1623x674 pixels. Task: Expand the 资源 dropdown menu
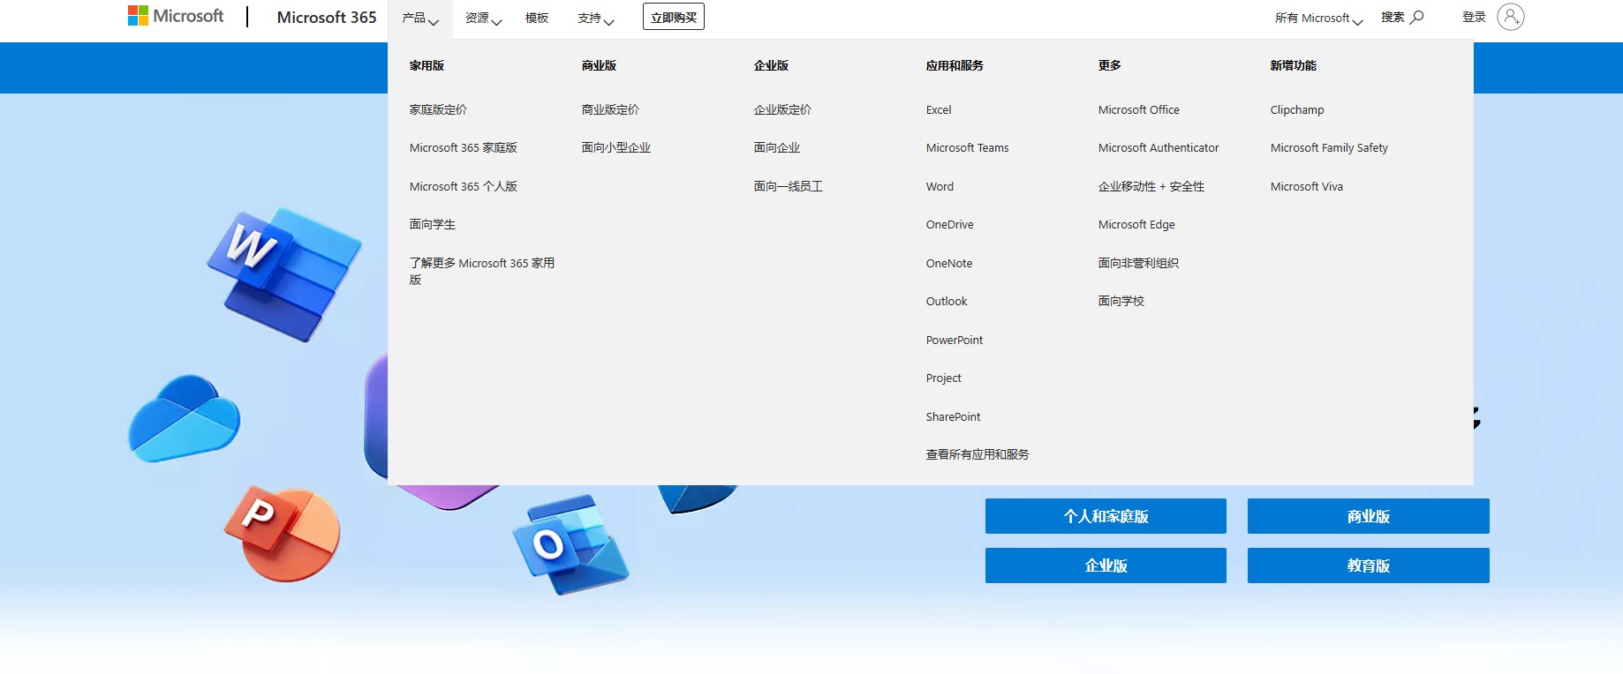(x=483, y=19)
